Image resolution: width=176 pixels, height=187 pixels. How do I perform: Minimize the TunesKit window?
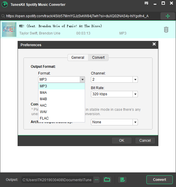coord(155,4)
